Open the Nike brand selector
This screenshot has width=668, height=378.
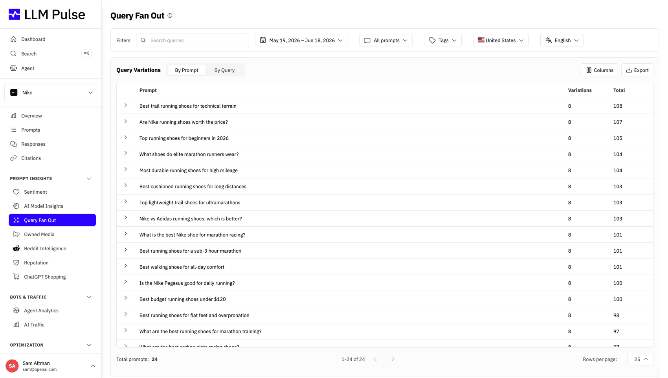click(51, 93)
